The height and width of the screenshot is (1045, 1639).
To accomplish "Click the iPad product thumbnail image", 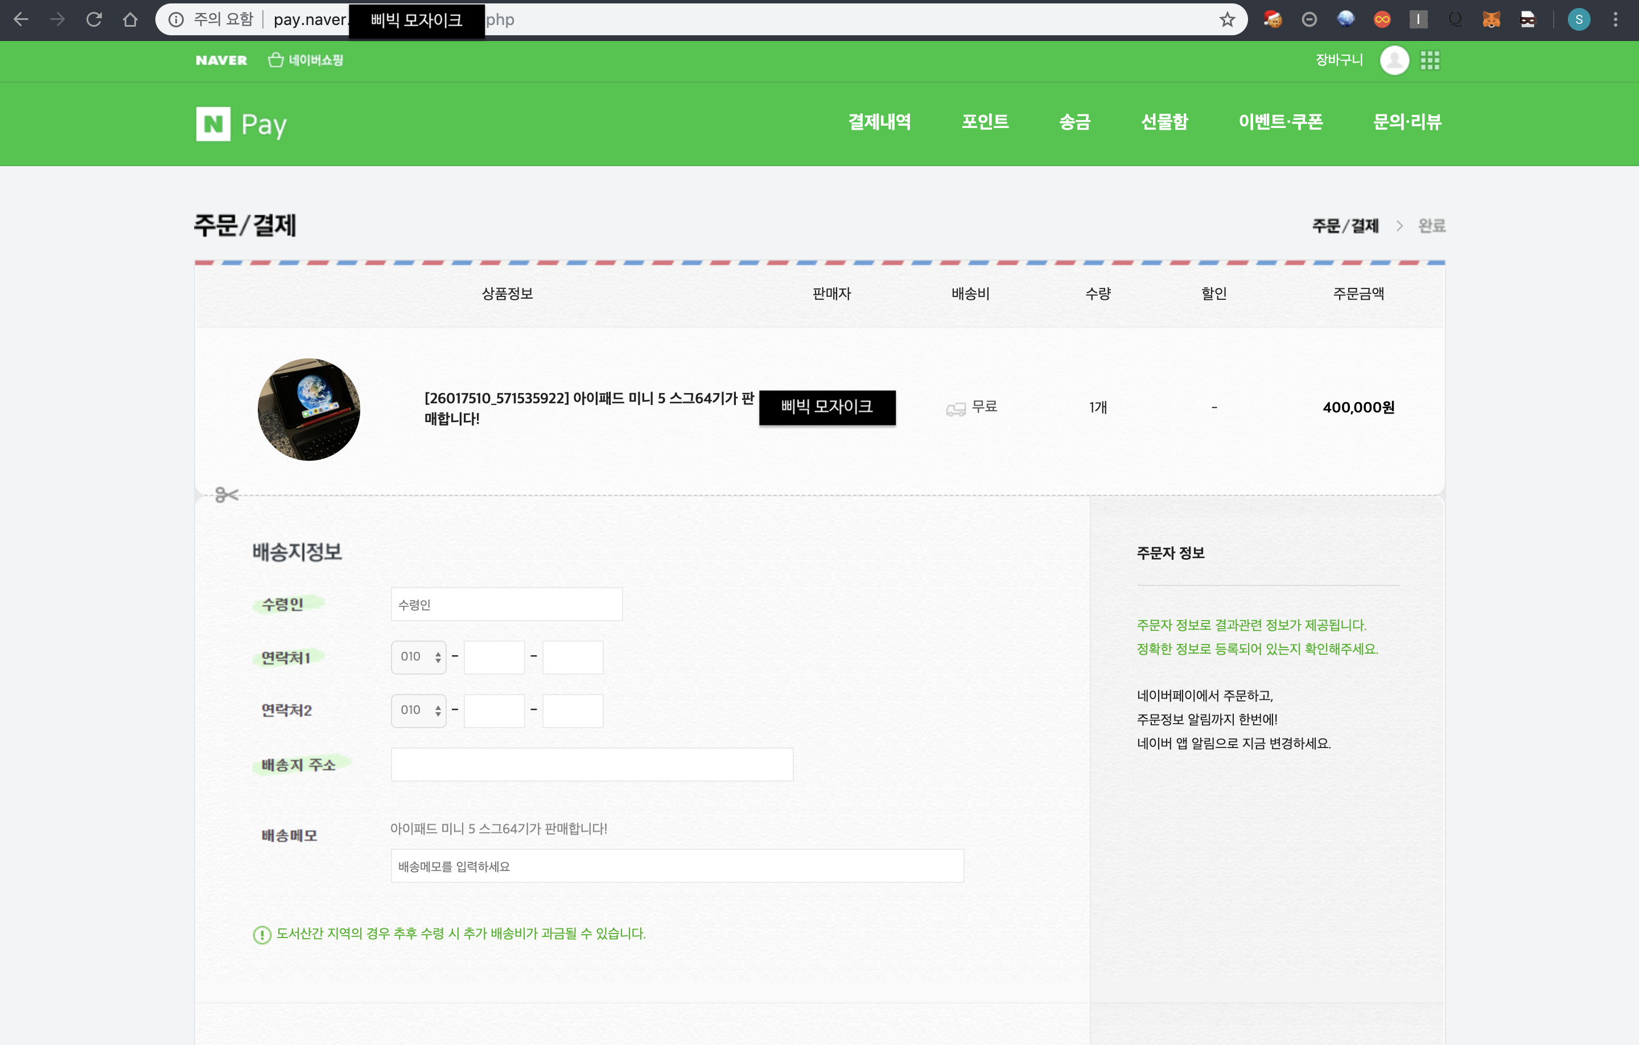I will pos(309,410).
